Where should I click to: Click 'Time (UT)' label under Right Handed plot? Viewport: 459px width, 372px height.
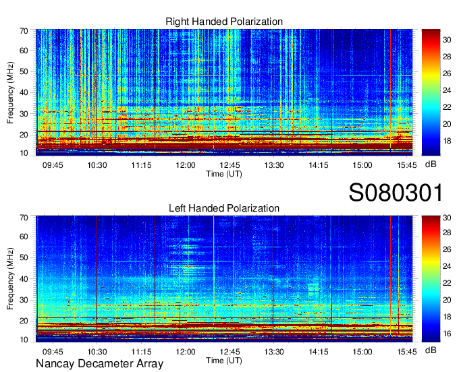pyautogui.click(x=224, y=174)
